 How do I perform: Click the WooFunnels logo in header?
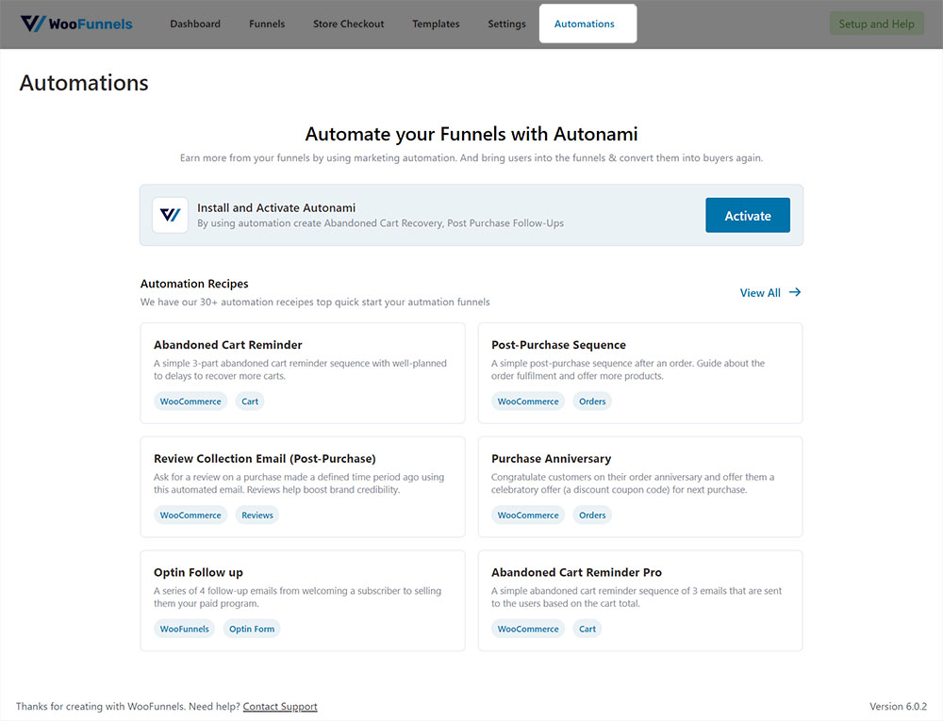76,25
